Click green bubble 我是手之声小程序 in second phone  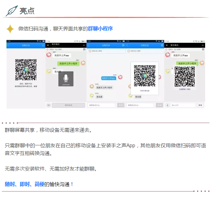tap(69, 64)
